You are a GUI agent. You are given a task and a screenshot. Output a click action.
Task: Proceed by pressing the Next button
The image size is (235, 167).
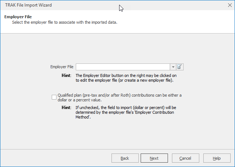(154, 158)
